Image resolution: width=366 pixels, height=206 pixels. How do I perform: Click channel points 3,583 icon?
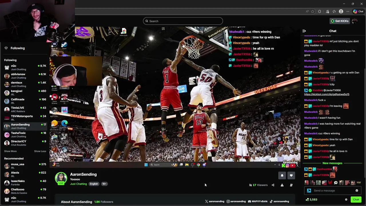tap(307, 199)
